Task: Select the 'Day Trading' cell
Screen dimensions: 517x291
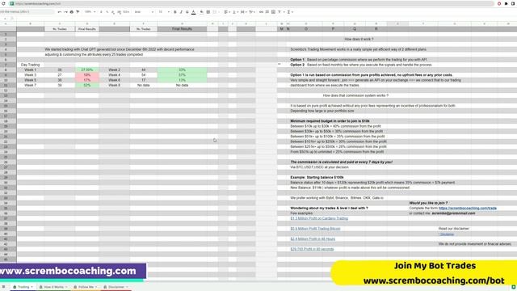Action: (31, 65)
